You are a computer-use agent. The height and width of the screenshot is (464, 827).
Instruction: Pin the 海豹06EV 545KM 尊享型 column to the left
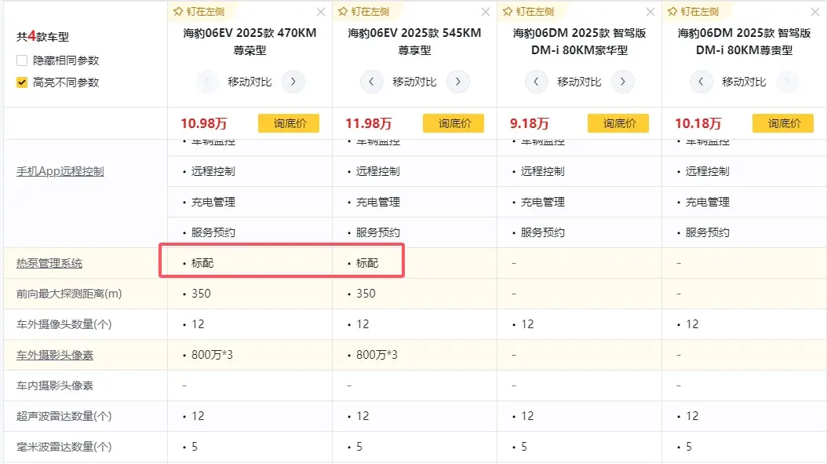coord(363,12)
